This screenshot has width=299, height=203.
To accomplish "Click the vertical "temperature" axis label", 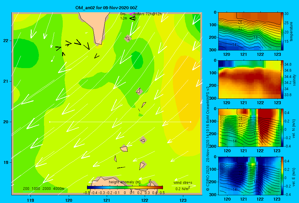I will (x=291, y=31).
